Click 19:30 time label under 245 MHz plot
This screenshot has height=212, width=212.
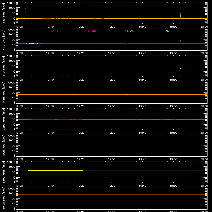point(112,27)
